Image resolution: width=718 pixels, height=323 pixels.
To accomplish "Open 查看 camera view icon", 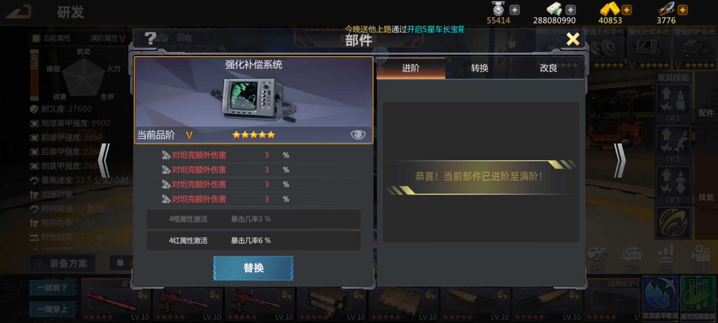I will click(x=701, y=259).
